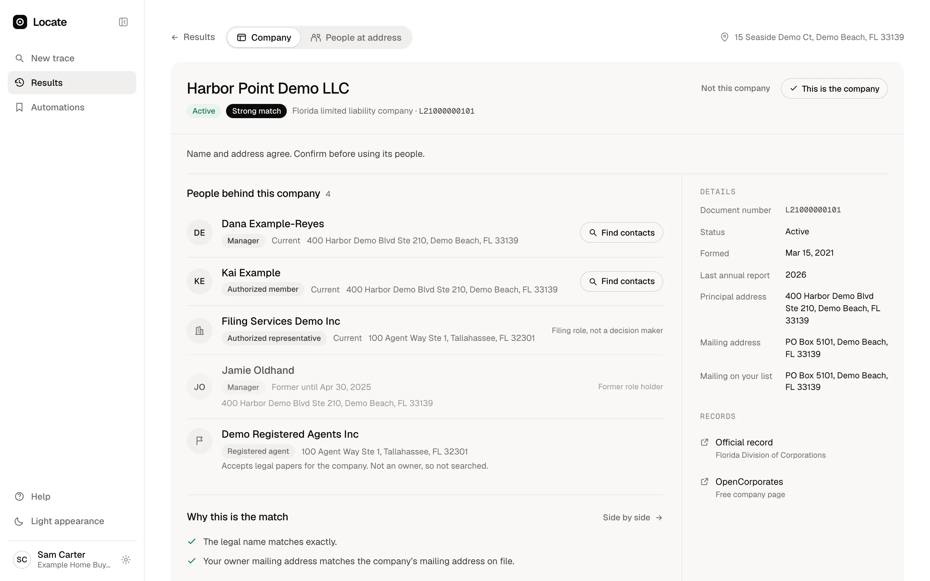930x581 pixels.
Task: Click the Registered agent role tag
Action: point(258,451)
